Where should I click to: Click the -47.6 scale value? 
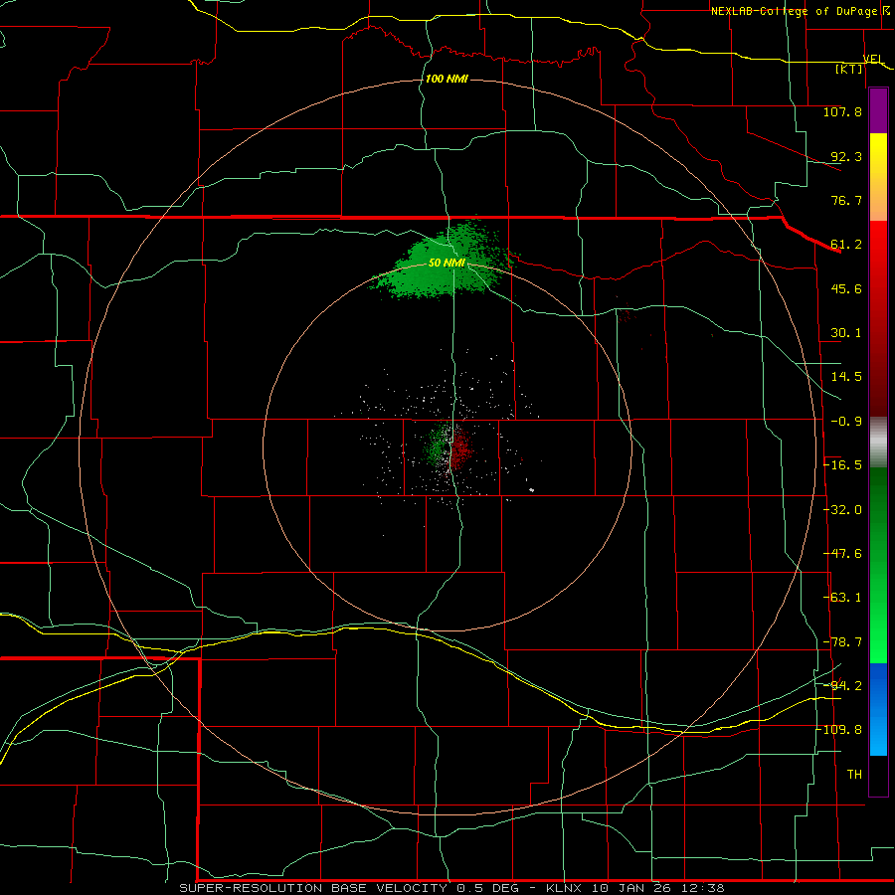tap(842, 554)
